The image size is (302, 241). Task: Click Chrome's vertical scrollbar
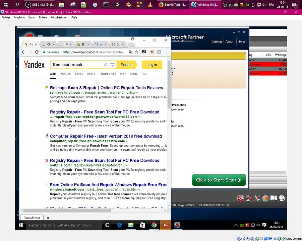pos(169,85)
